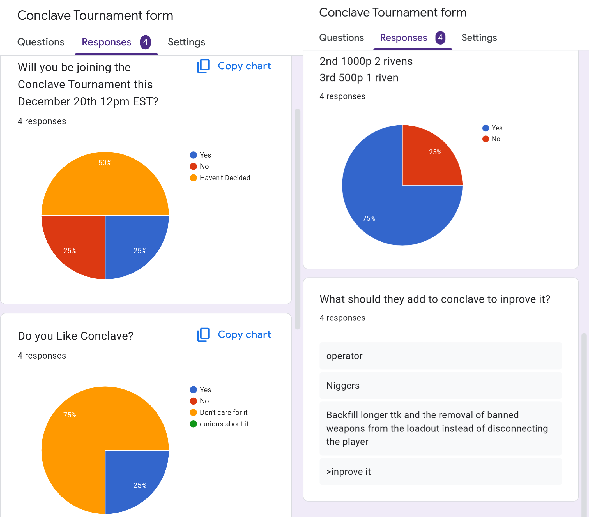Image resolution: width=589 pixels, height=517 pixels.
Task: Switch to Settings tab in right form
Action: [x=479, y=38]
